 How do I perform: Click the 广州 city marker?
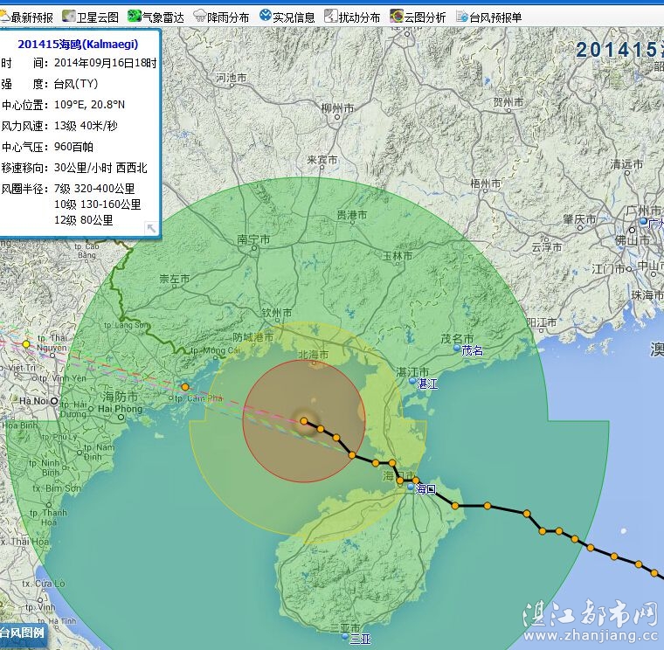click(x=644, y=222)
